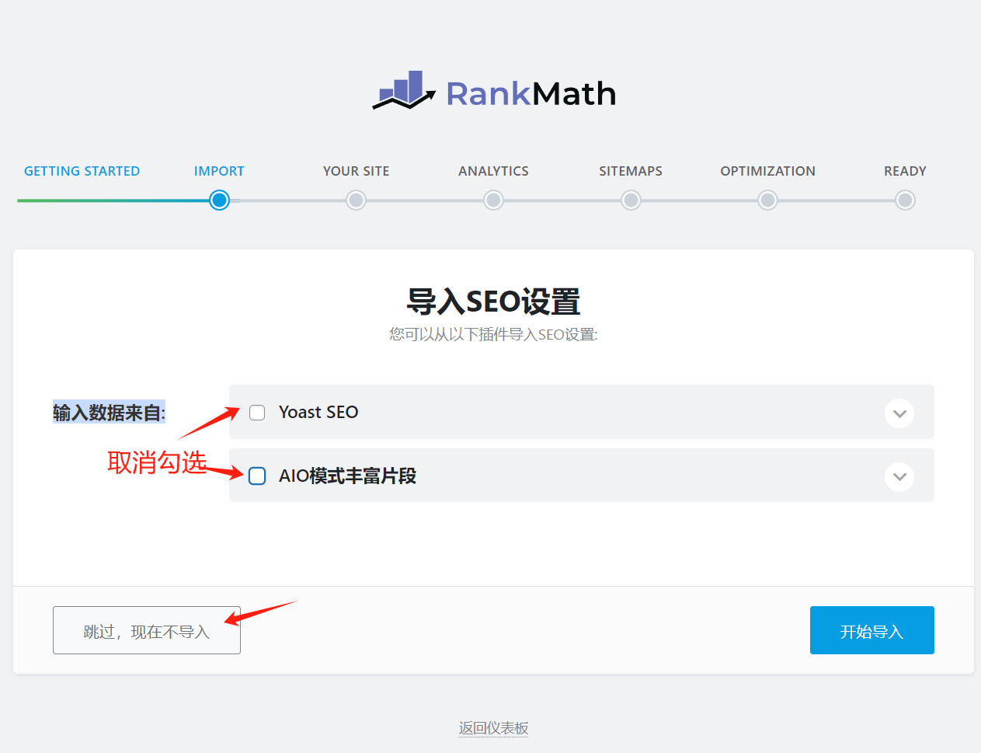981x753 pixels.
Task: Click the subtitle 您可以从以下插件导入SEO设置
Action: click(x=493, y=335)
